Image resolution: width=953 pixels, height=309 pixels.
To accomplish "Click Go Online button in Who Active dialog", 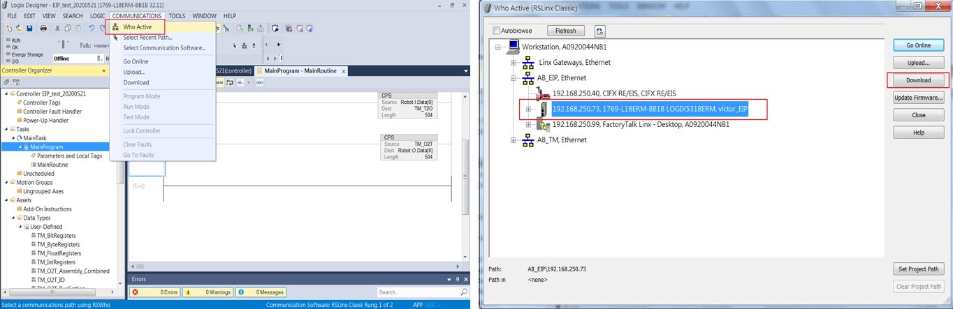I will tap(918, 45).
